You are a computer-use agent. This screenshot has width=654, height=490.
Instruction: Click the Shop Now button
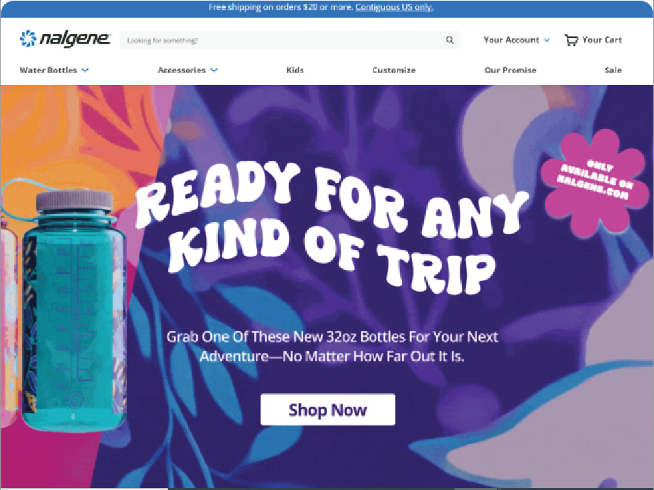click(328, 410)
